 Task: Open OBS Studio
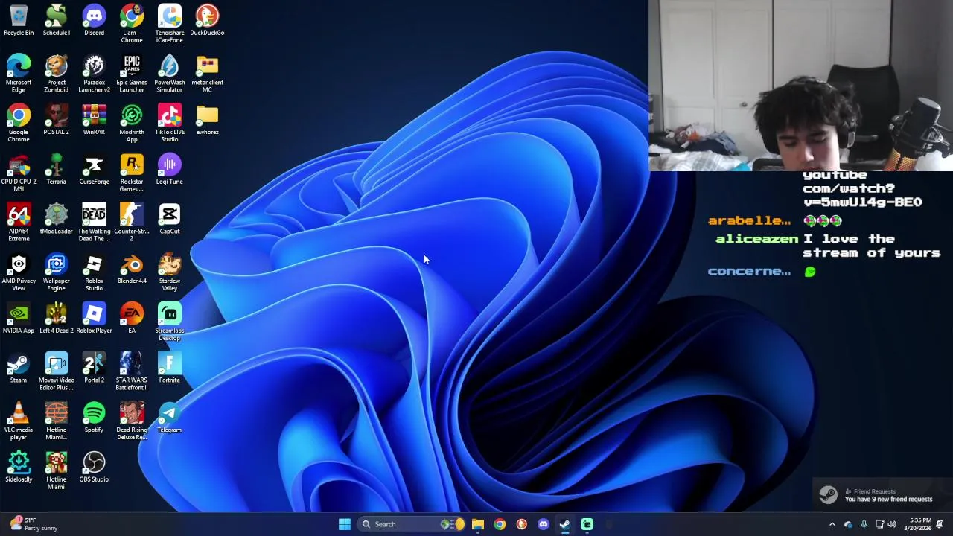94,468
